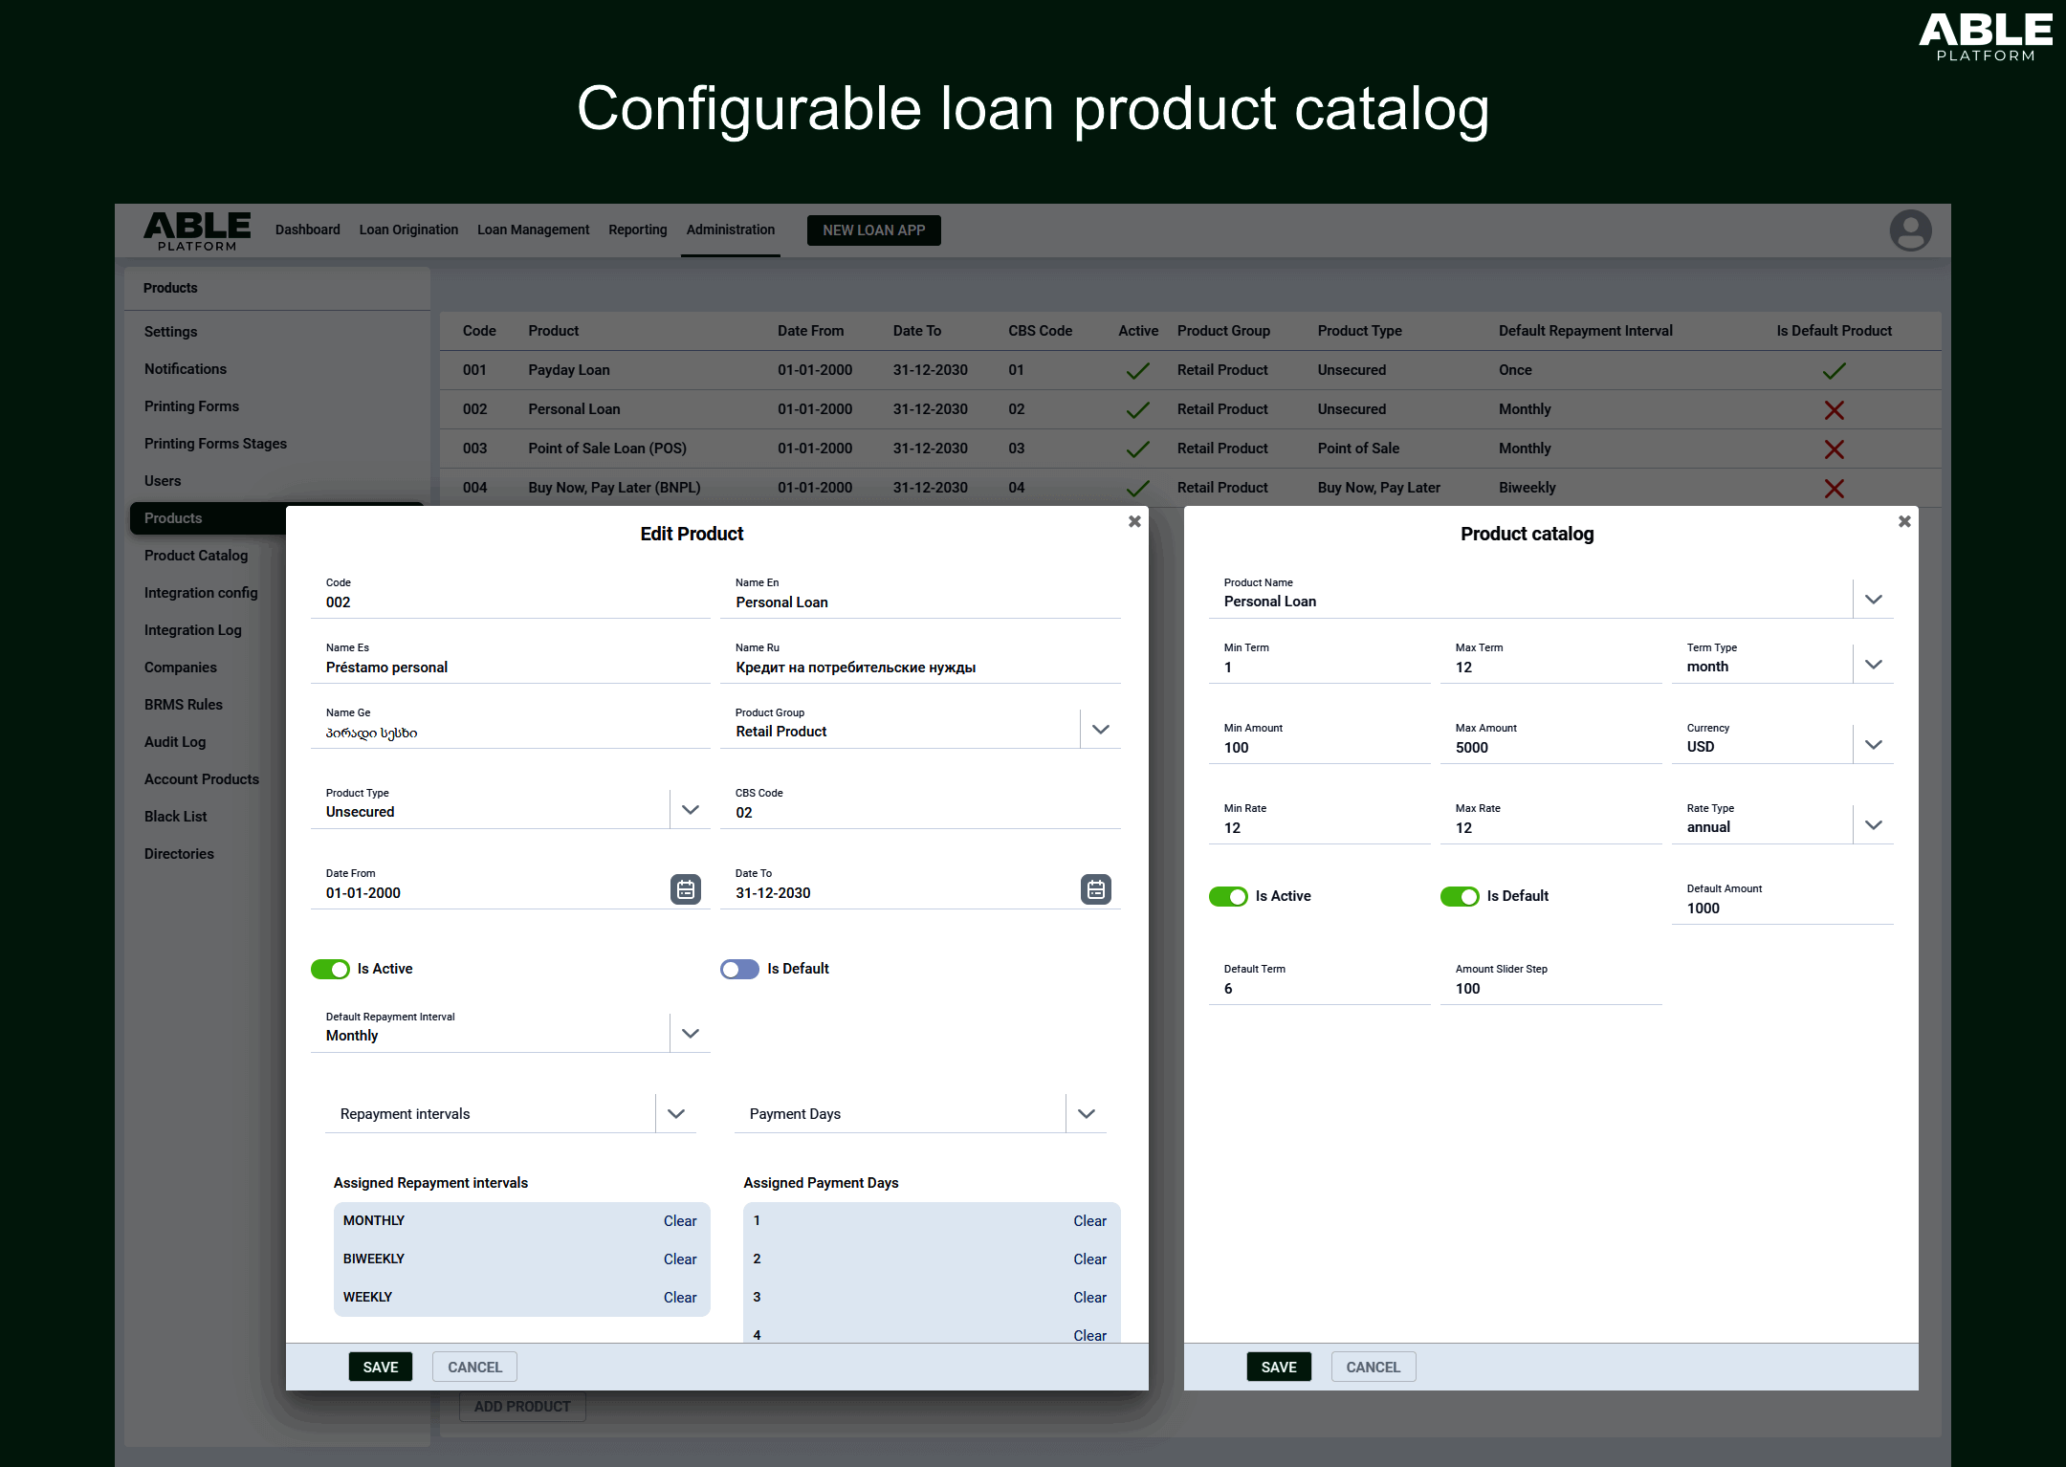Select the Administration tab
The image size is (2066, 1467).
click(x=730, y=230)
